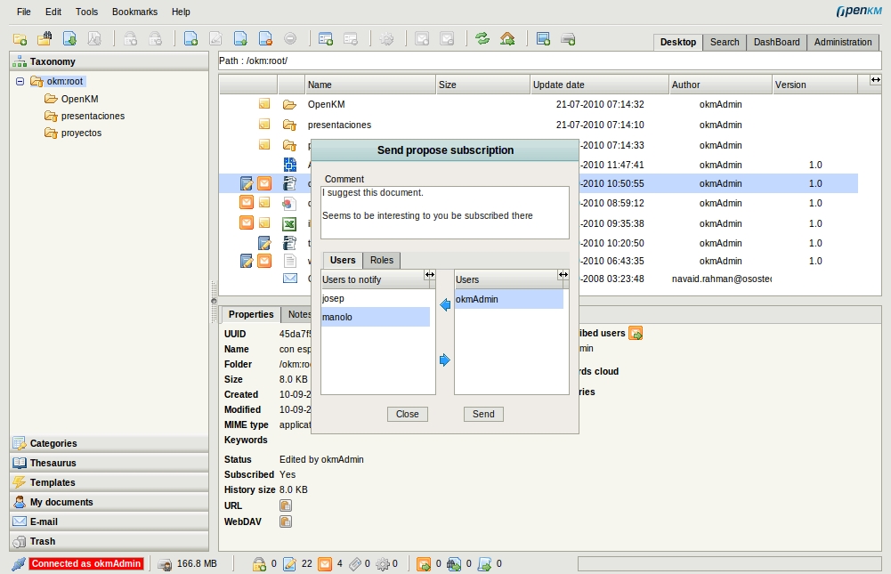
Task: Select josep in Users to notify
Action: (x=376, y=298)
